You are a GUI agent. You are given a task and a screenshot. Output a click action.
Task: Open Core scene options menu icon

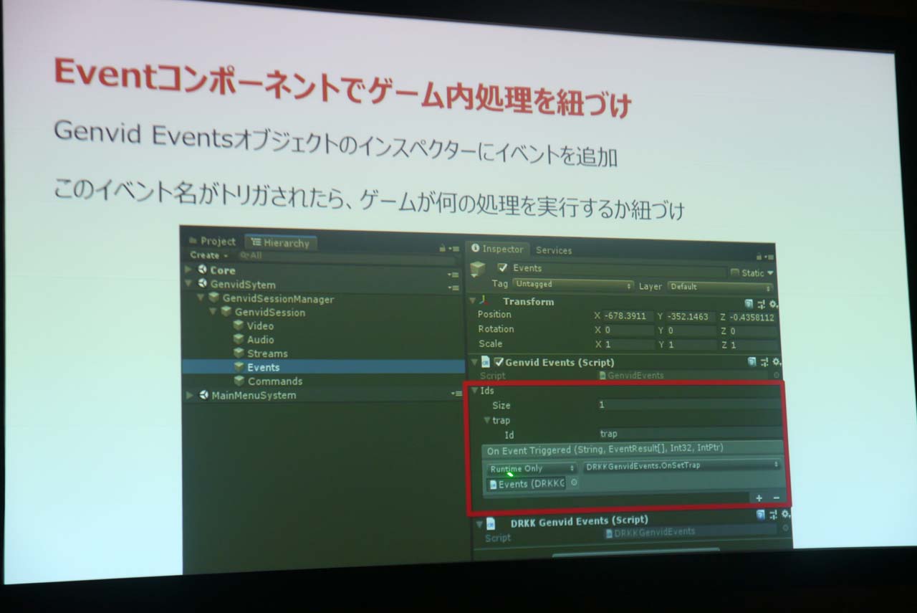[453, 274]
